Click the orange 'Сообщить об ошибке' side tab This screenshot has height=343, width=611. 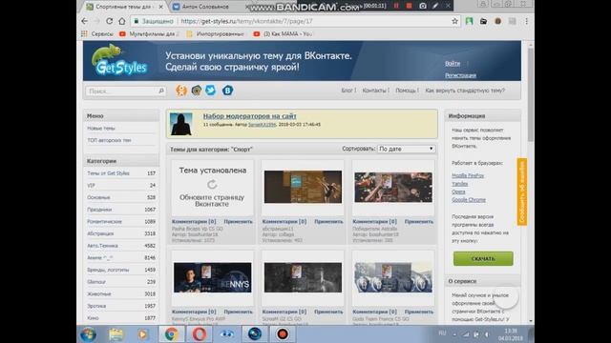(522, 192)
